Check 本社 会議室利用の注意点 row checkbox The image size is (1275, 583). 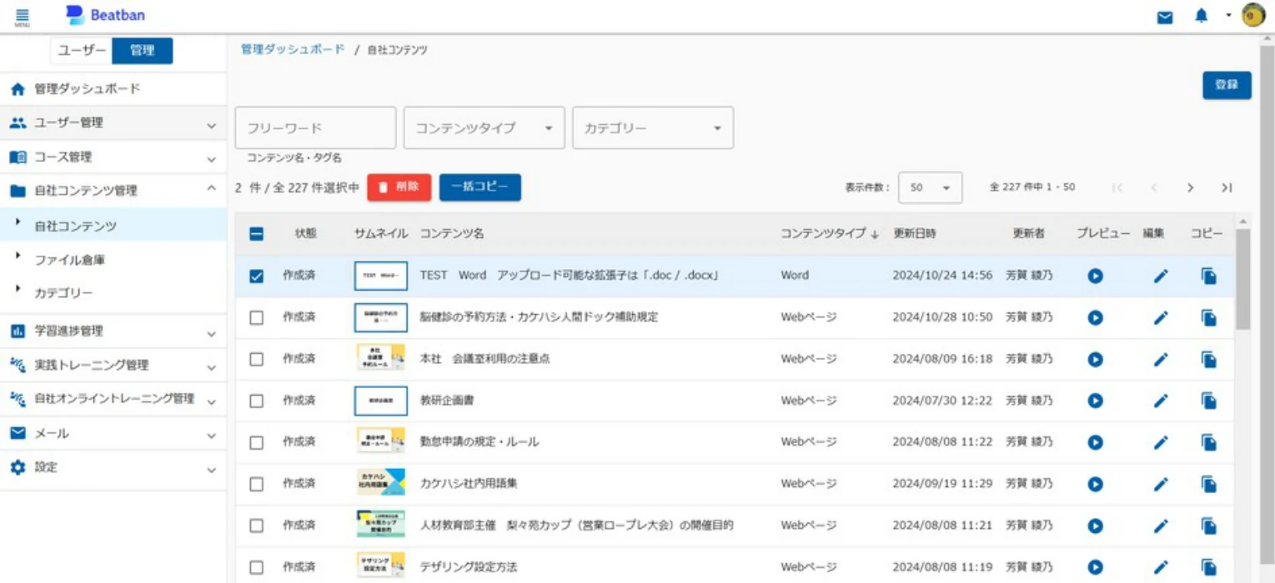[x=257, y=359]
